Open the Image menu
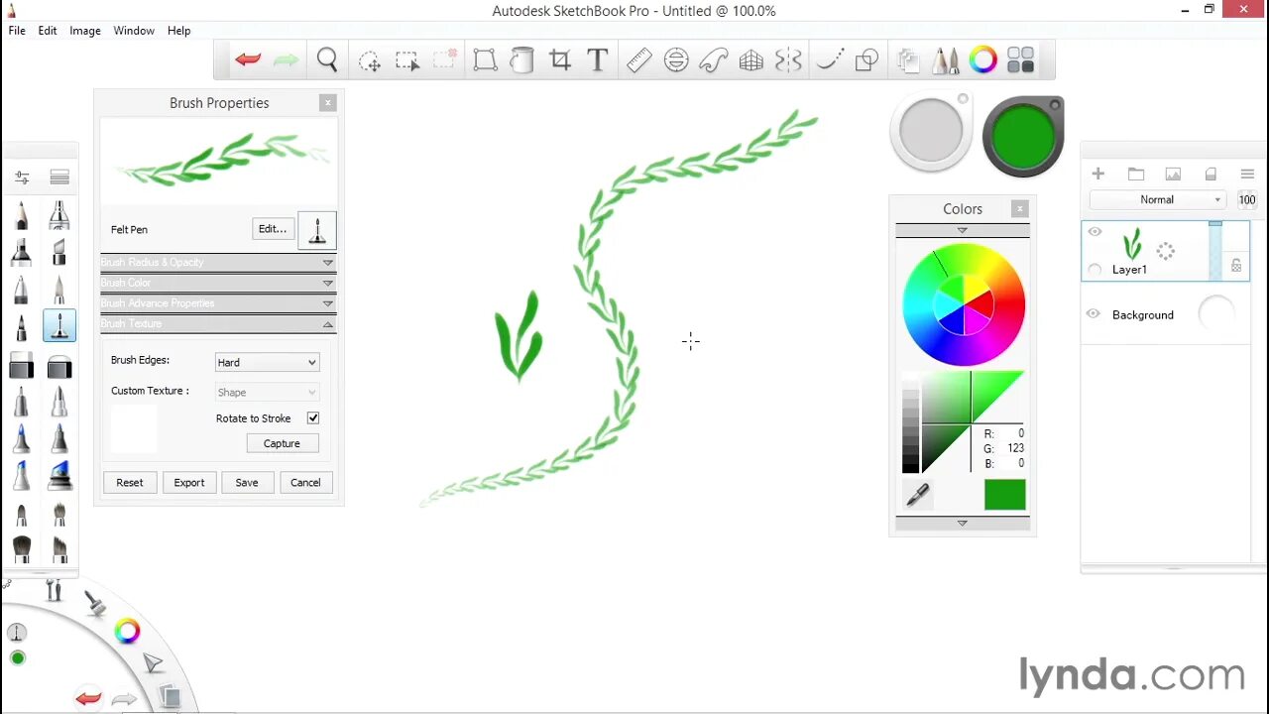Viewport: 1269px width, 714px height. 85,31
